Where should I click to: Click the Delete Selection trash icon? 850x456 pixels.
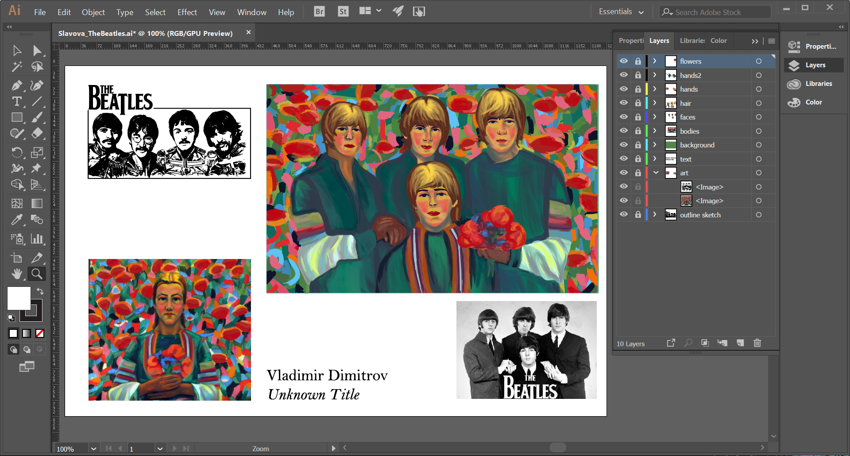(x=757, y=343)
